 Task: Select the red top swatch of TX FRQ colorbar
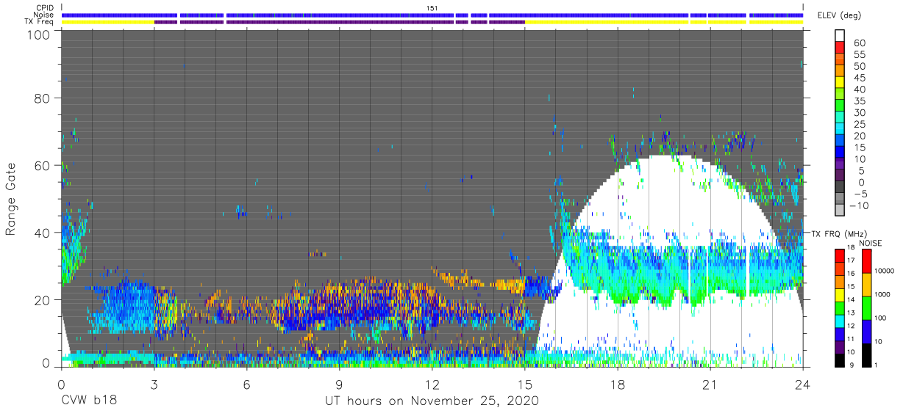tap(839, 256)
